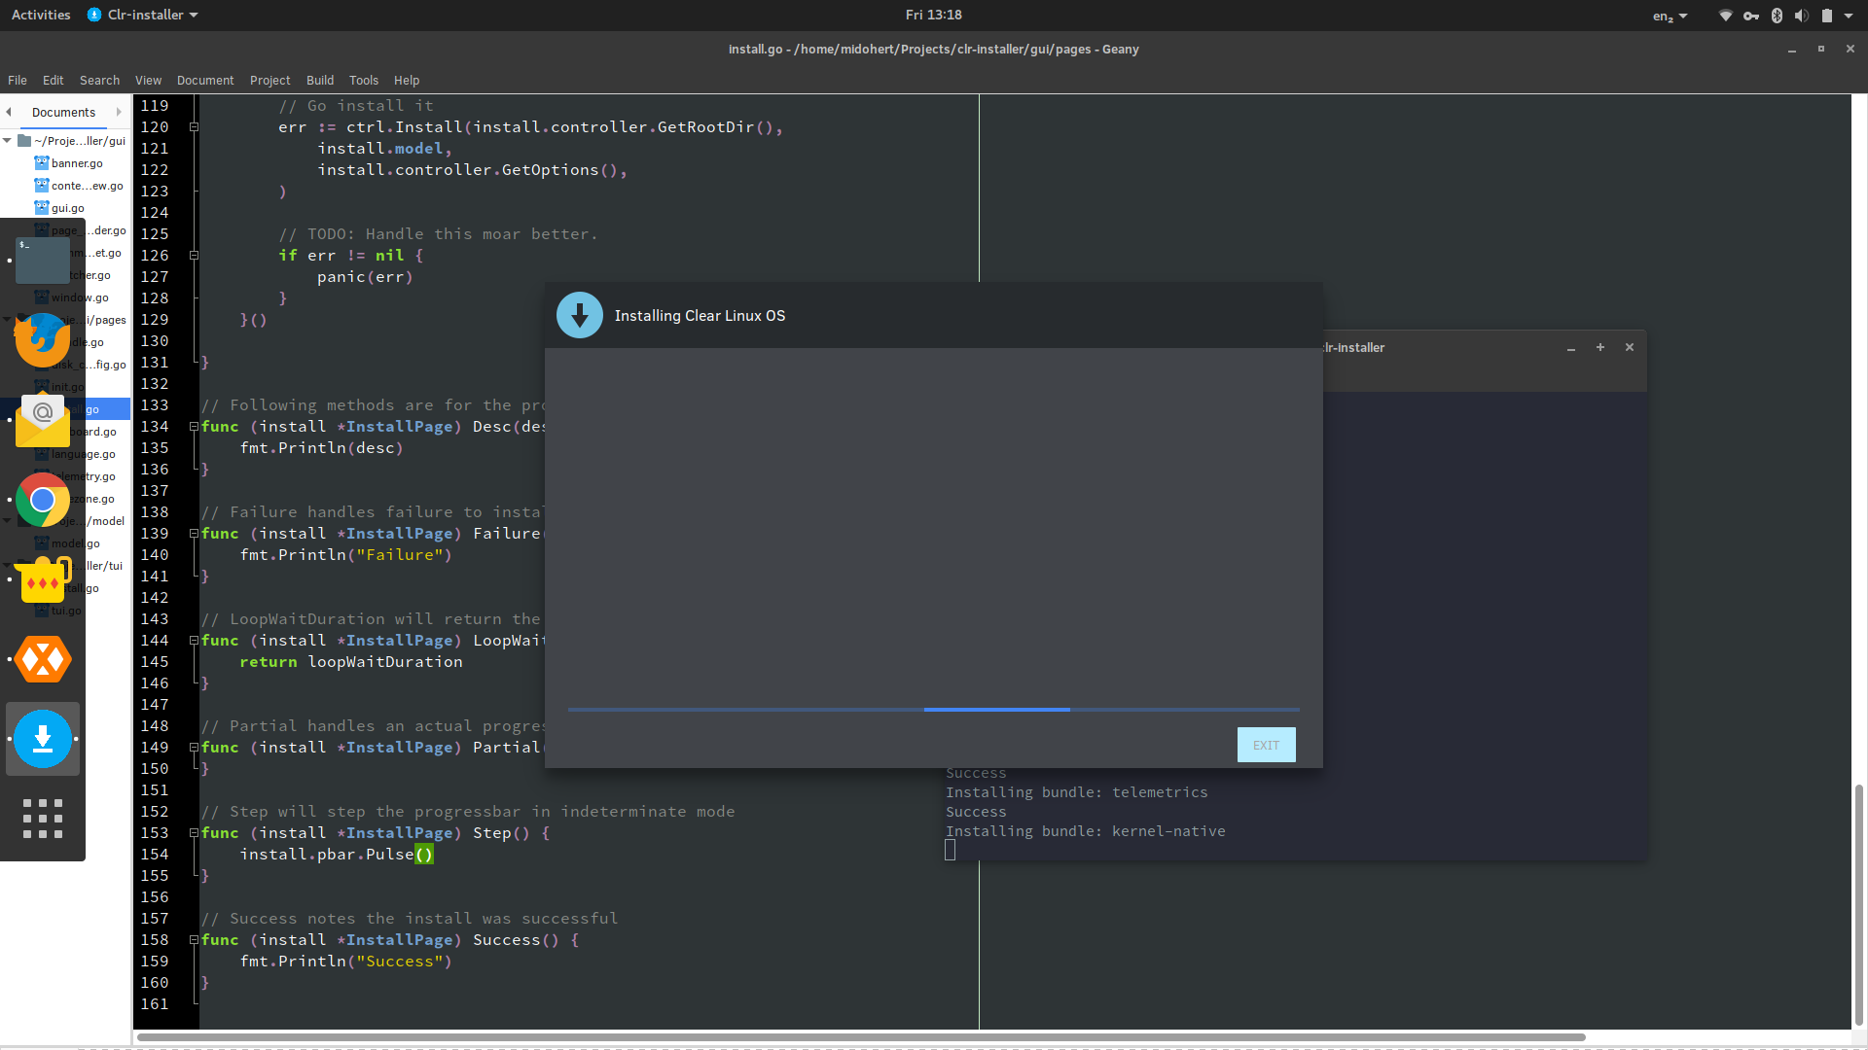Launch Google Chrome from the dock
The image size is (1868, 1050).
42,500
